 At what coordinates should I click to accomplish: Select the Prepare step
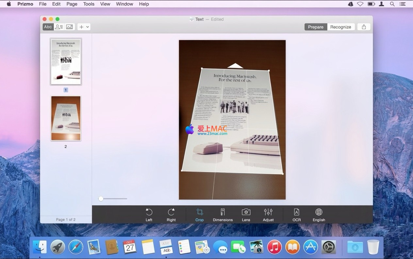pyautogui.click(x=316, y=27)
